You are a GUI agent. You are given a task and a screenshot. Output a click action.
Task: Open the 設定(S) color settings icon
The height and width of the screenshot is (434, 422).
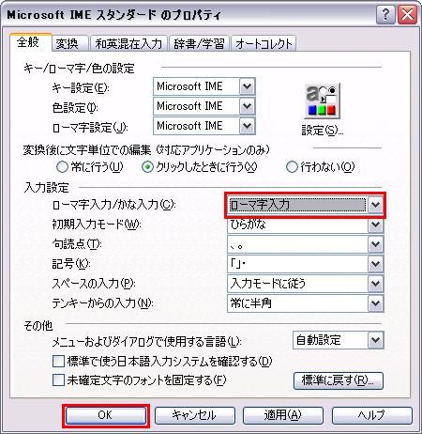point(322,101)
